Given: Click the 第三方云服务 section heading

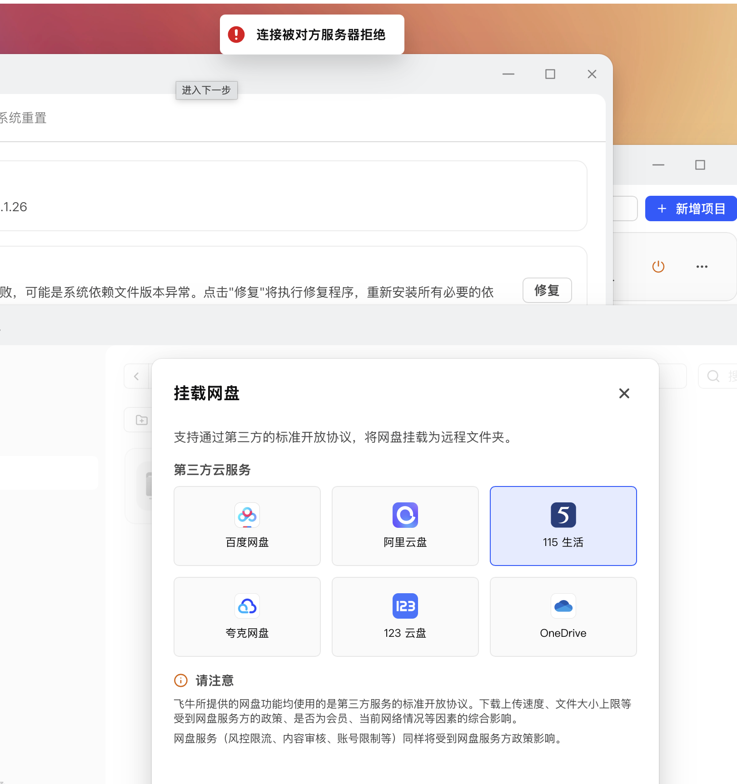Looking at the screenshot, I should click(x=212, y=470).
